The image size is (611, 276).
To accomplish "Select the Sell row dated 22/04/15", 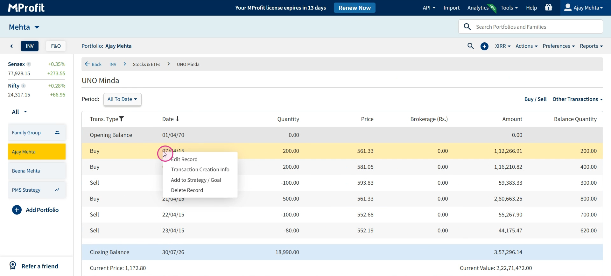I will coord(342,215).
